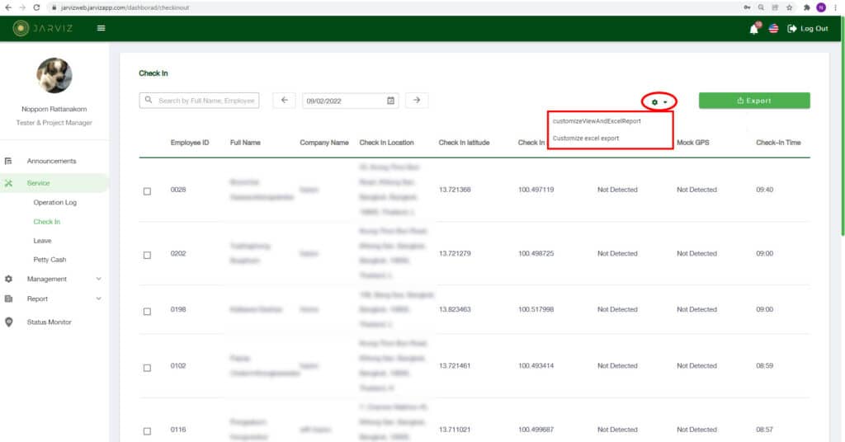Viewport: 845px width, 442px height.
Task: Click the Status Monitor location pin icon
Action: (9, 322)
